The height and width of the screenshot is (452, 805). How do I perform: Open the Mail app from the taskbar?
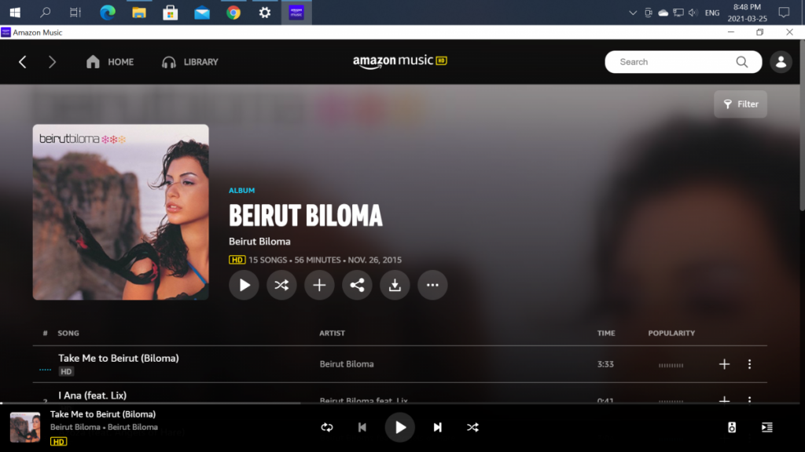pyautogui.click(x=202, y=13)
